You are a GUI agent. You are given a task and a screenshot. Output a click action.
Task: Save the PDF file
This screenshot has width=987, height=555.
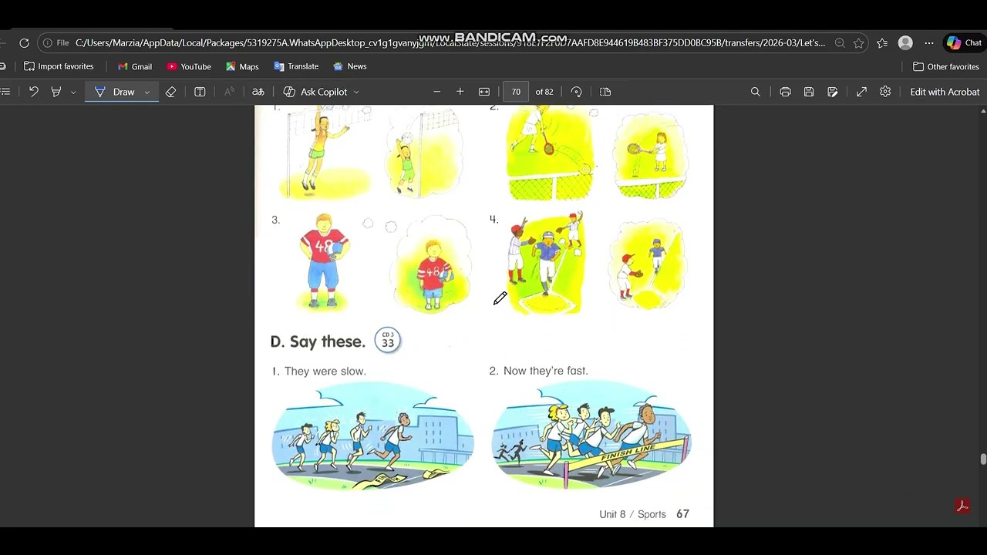809,92
